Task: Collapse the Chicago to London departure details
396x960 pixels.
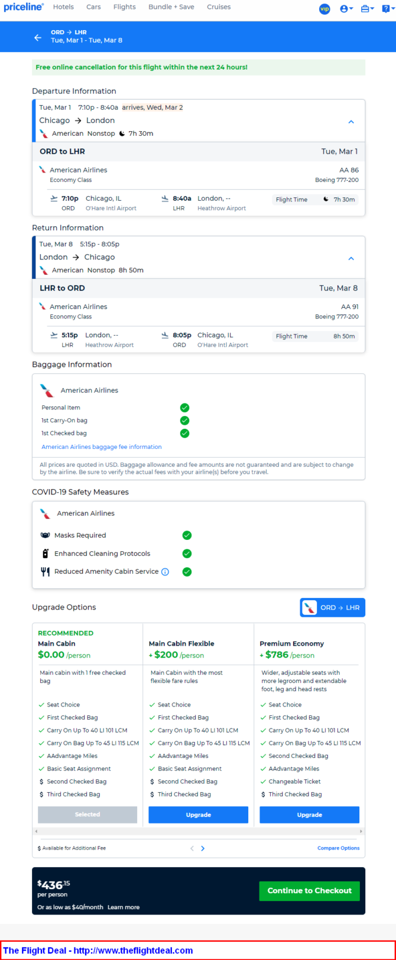Action: 351,122
